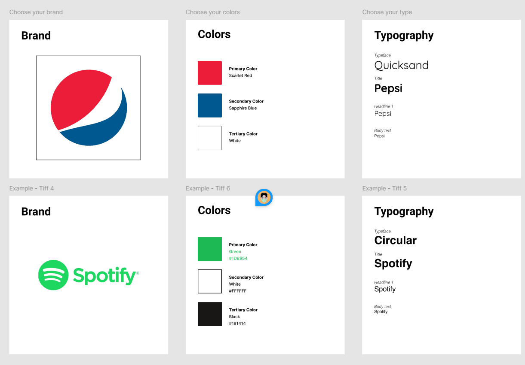Screen dimensions: 525x365
Task: Select the '#FFFFFF' hex code text
Action: click(238, 291)
